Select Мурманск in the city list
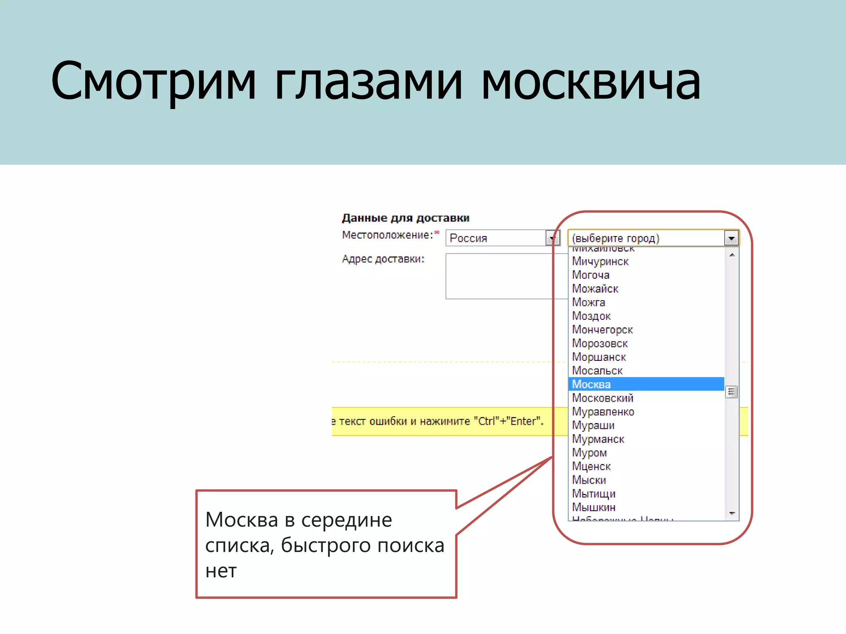846x634 pixels. tap(646, 439)
